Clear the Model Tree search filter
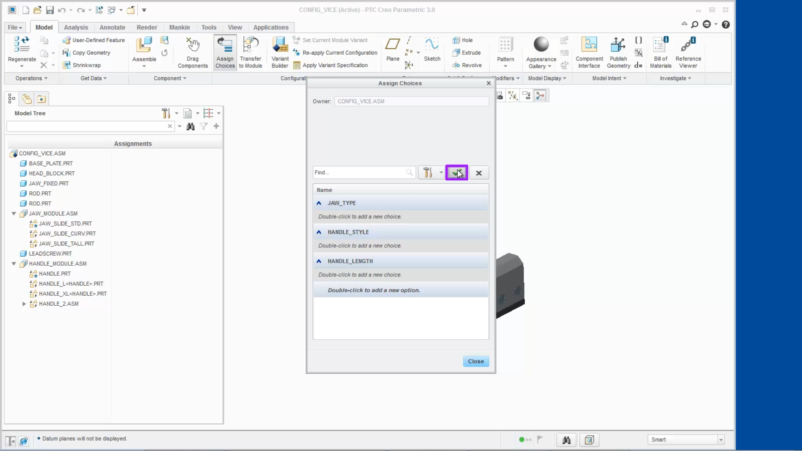This screenshot has width=802, height=451. point(170,126)
